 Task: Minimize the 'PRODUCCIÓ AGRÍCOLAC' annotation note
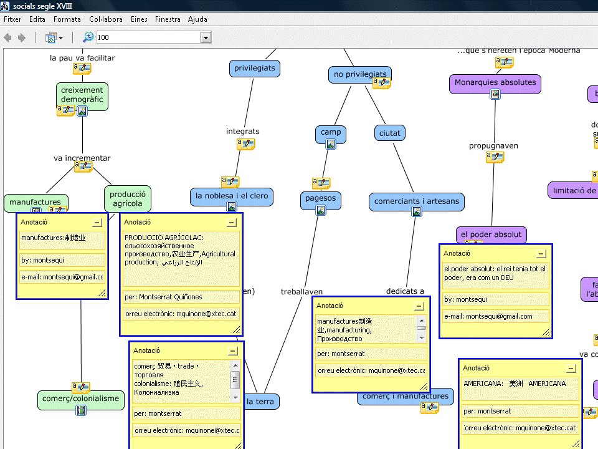click(232, 222)
